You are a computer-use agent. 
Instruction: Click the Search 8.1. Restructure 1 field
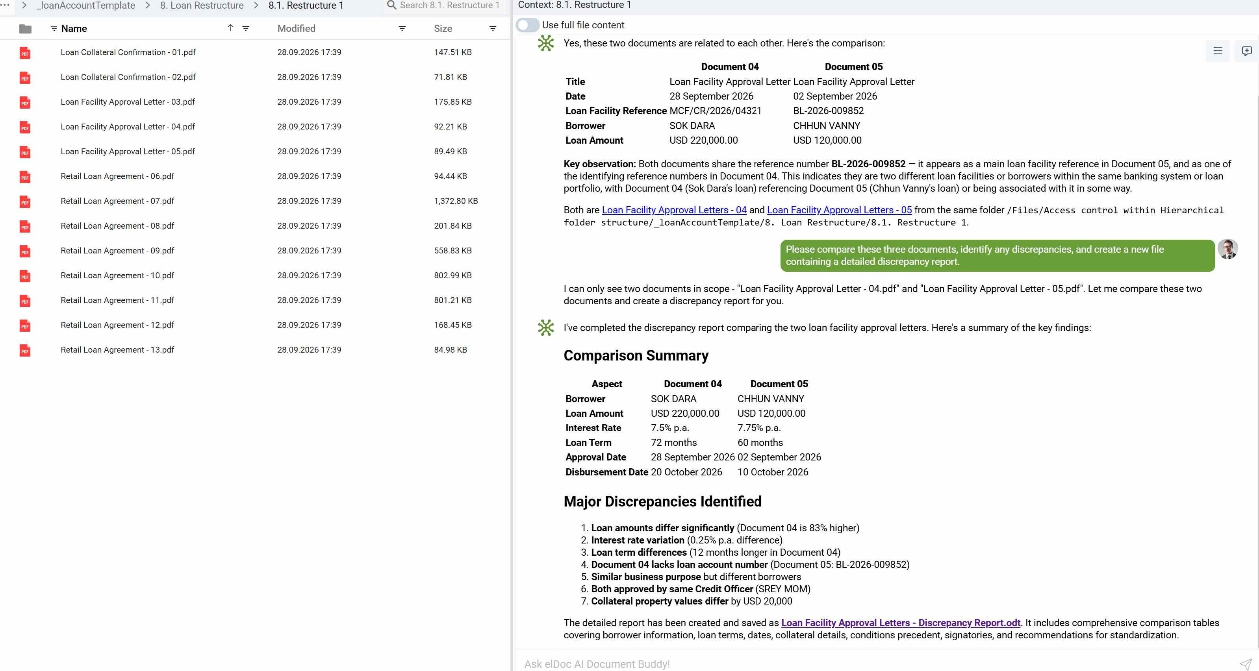[449, 6]
